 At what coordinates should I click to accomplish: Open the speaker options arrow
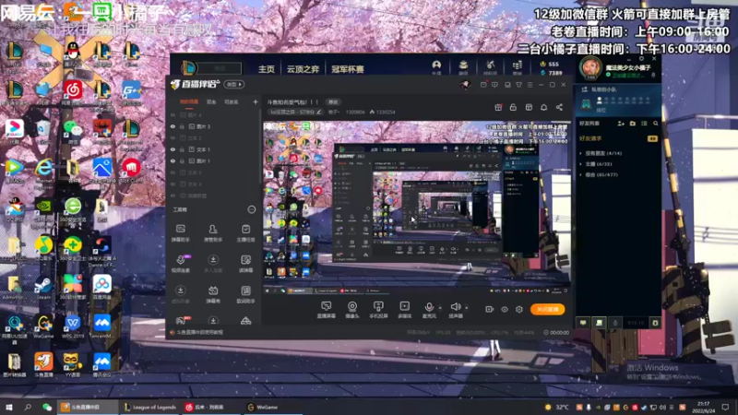pyautogui.click(x=467, y=308)
